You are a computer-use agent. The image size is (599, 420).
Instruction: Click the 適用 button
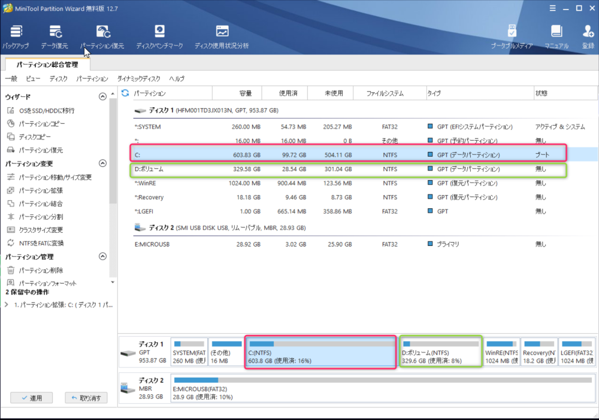pyautogui.click(x=32, y=398)
